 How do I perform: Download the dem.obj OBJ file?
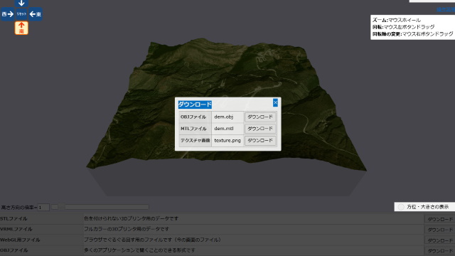coord(260,117)
